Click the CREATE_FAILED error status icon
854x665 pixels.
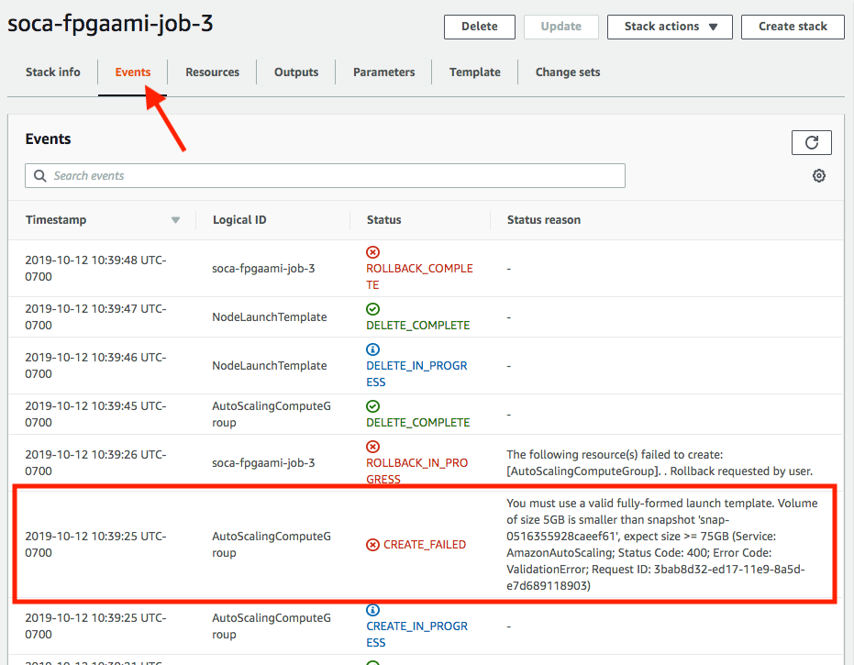pos(372,545)
